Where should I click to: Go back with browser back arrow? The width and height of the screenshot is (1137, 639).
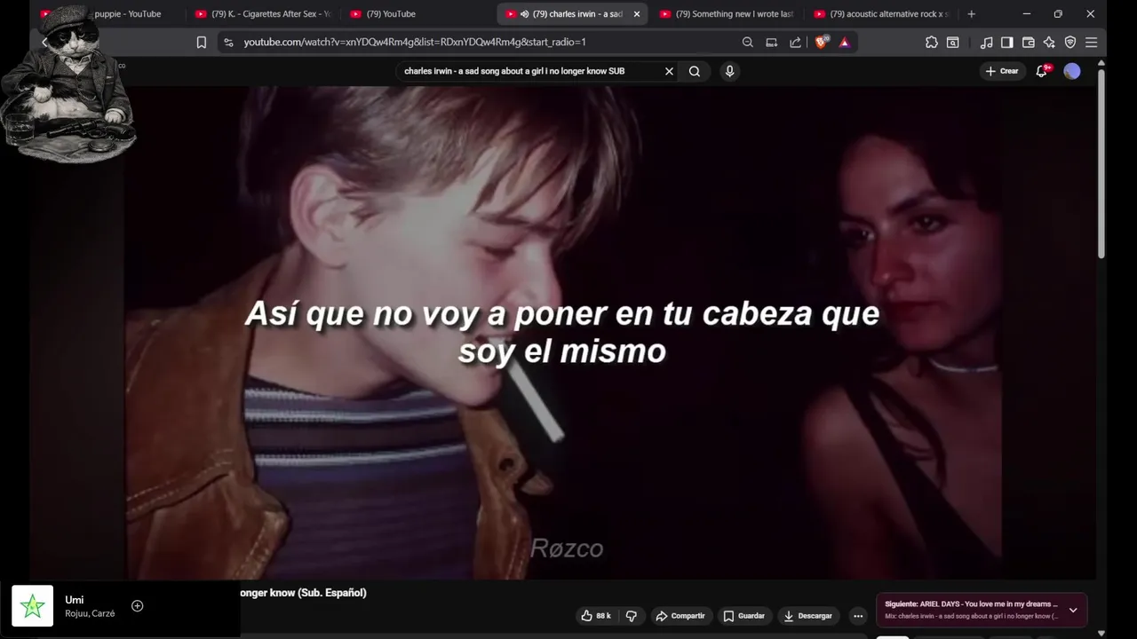(x=44, y=42)
